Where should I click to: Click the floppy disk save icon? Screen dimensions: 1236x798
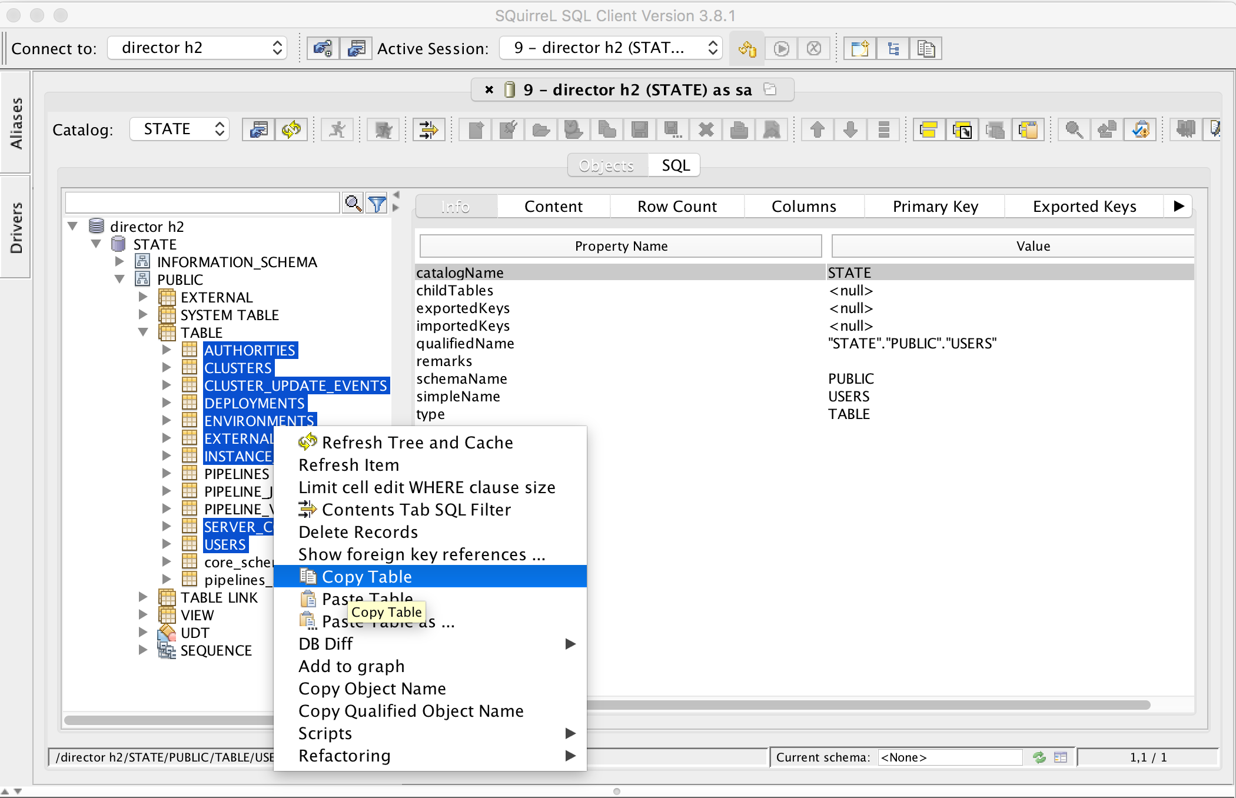pos(640,129)
